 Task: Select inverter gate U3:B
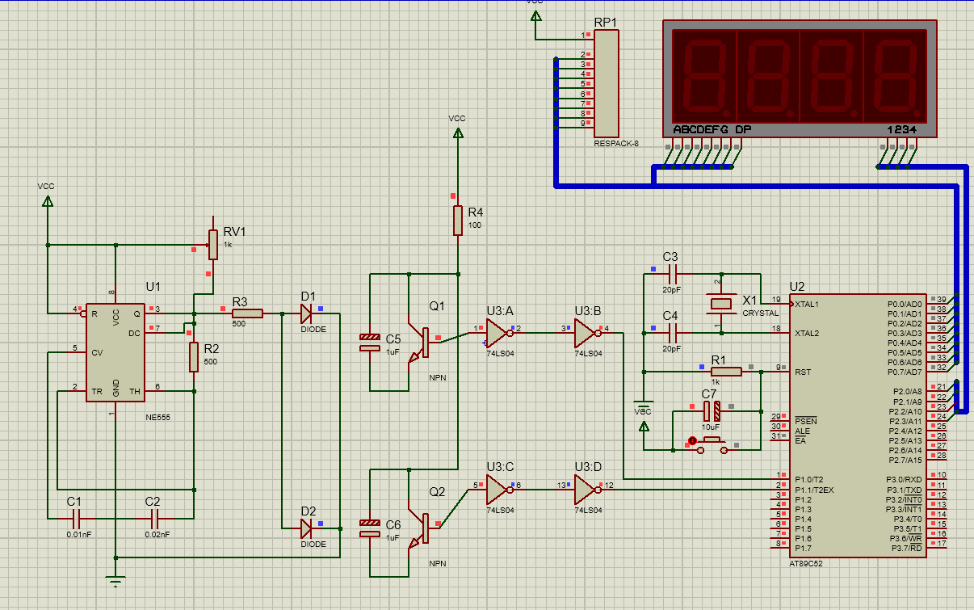click(588, 332)
